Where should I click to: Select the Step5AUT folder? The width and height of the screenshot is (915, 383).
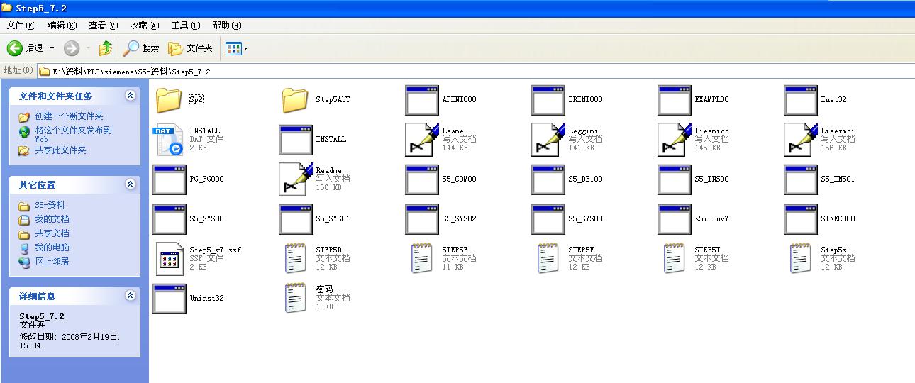(x=295, y=100)
